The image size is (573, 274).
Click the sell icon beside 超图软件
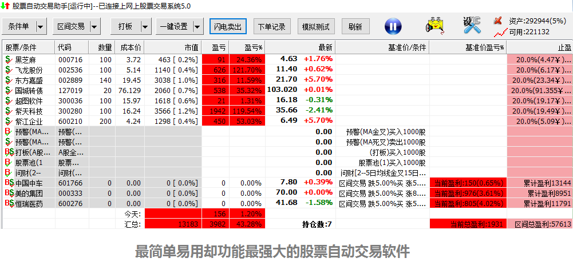tap(9, 100)
